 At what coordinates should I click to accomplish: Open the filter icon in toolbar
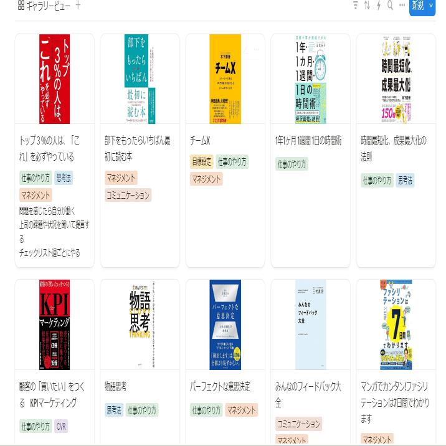click(x=356, y=5)
